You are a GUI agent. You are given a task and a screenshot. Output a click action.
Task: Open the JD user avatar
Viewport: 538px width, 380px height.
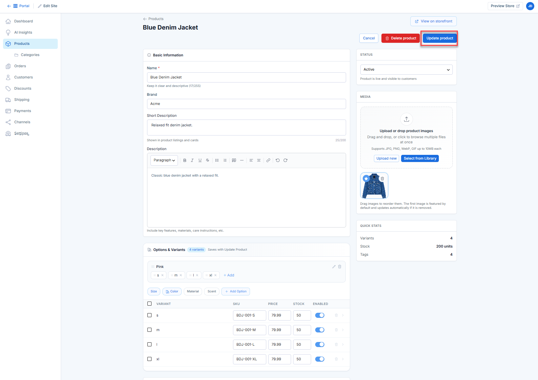click(530, 6)
